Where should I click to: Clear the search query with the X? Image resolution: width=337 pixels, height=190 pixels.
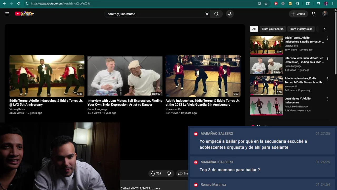tap(207, 14)
